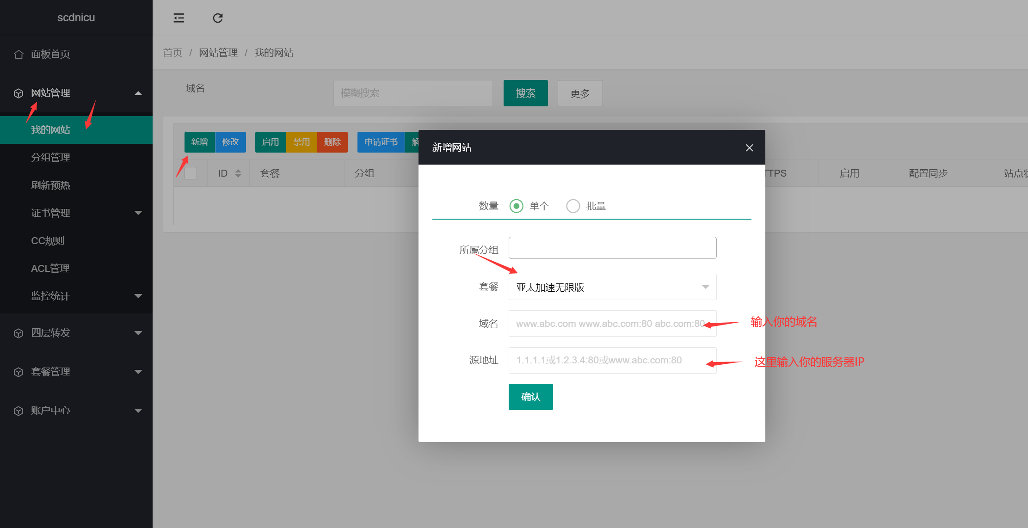
Task: Select the 单个 radio button
Action: (x=516, y=206)
